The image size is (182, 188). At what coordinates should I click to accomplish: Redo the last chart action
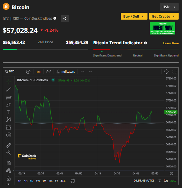click(90, 72)
